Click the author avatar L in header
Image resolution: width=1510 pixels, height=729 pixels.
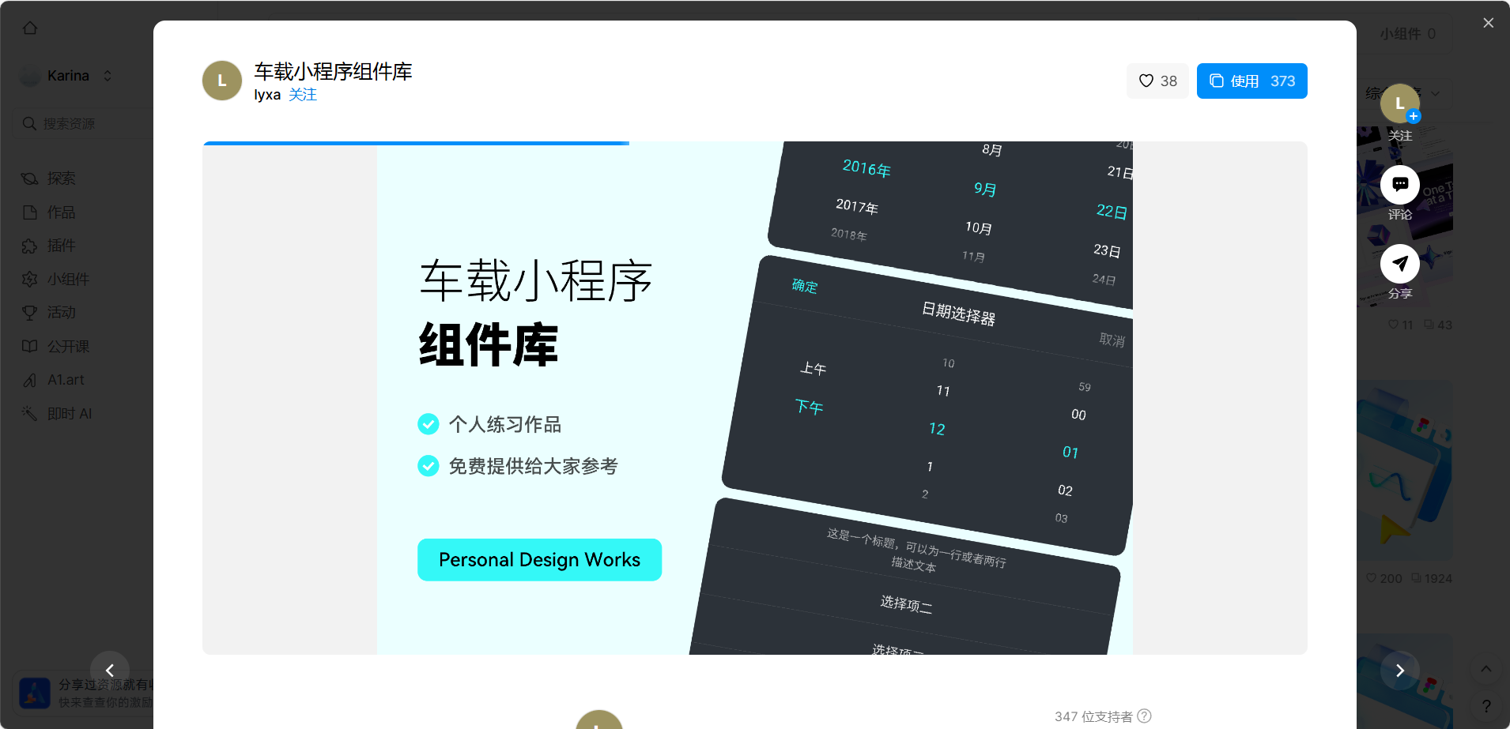222,81
